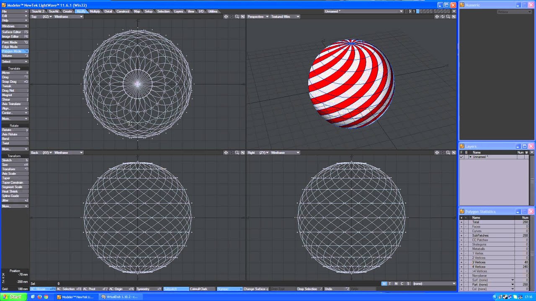This screenshot has width=536, height=301.
Task: Maximize the Back viewport via its corner icon
Action: [242, 153]
